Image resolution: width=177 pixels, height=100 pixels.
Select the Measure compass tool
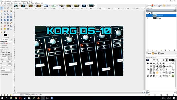(x=8, y=14)
